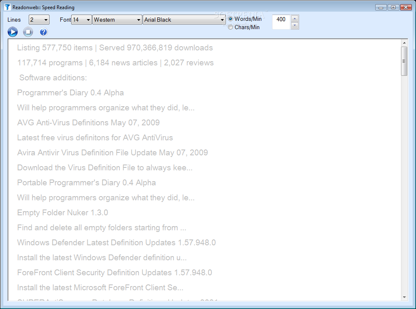416x309 pixels.
Task: Open the Lines count dropdown
Action: (x=39, y=20)
